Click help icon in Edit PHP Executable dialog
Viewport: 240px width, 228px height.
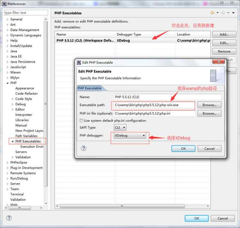coord(84,148)
